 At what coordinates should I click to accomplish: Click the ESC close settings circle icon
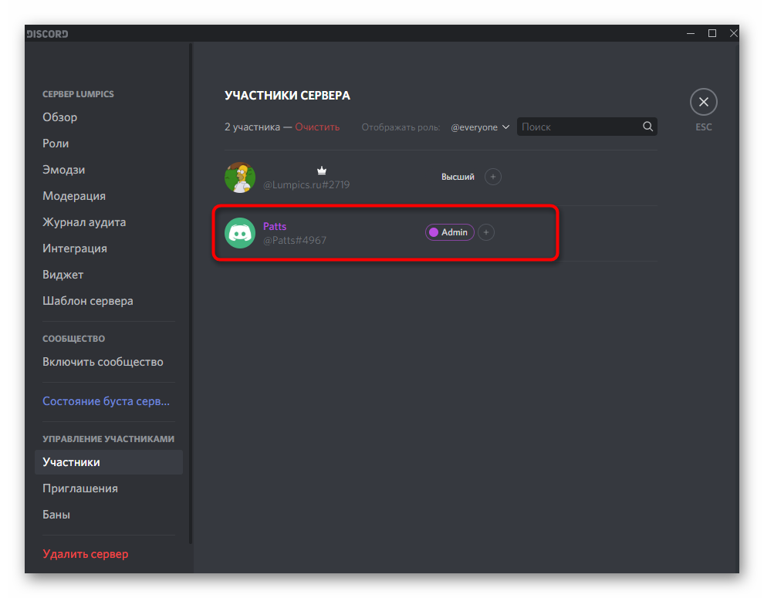click(x=703, y=102)
